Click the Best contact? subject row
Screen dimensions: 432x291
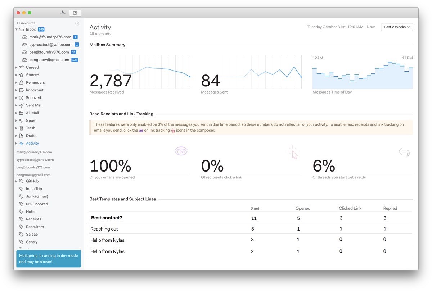coord(107,218)
